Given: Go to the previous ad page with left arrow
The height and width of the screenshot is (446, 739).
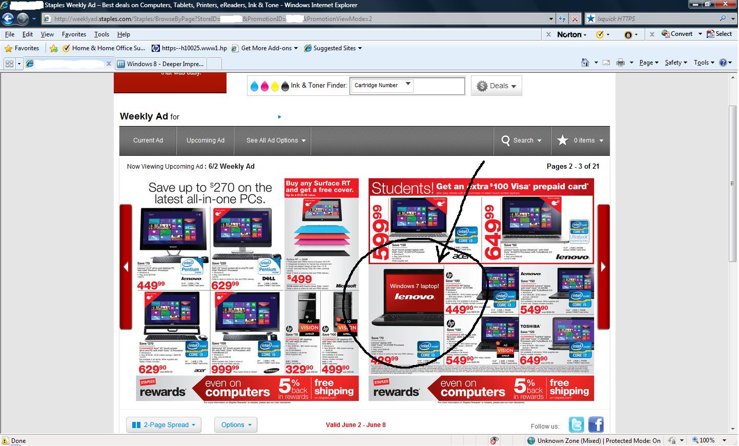Looking at the screenshot, I should (126, 267).
